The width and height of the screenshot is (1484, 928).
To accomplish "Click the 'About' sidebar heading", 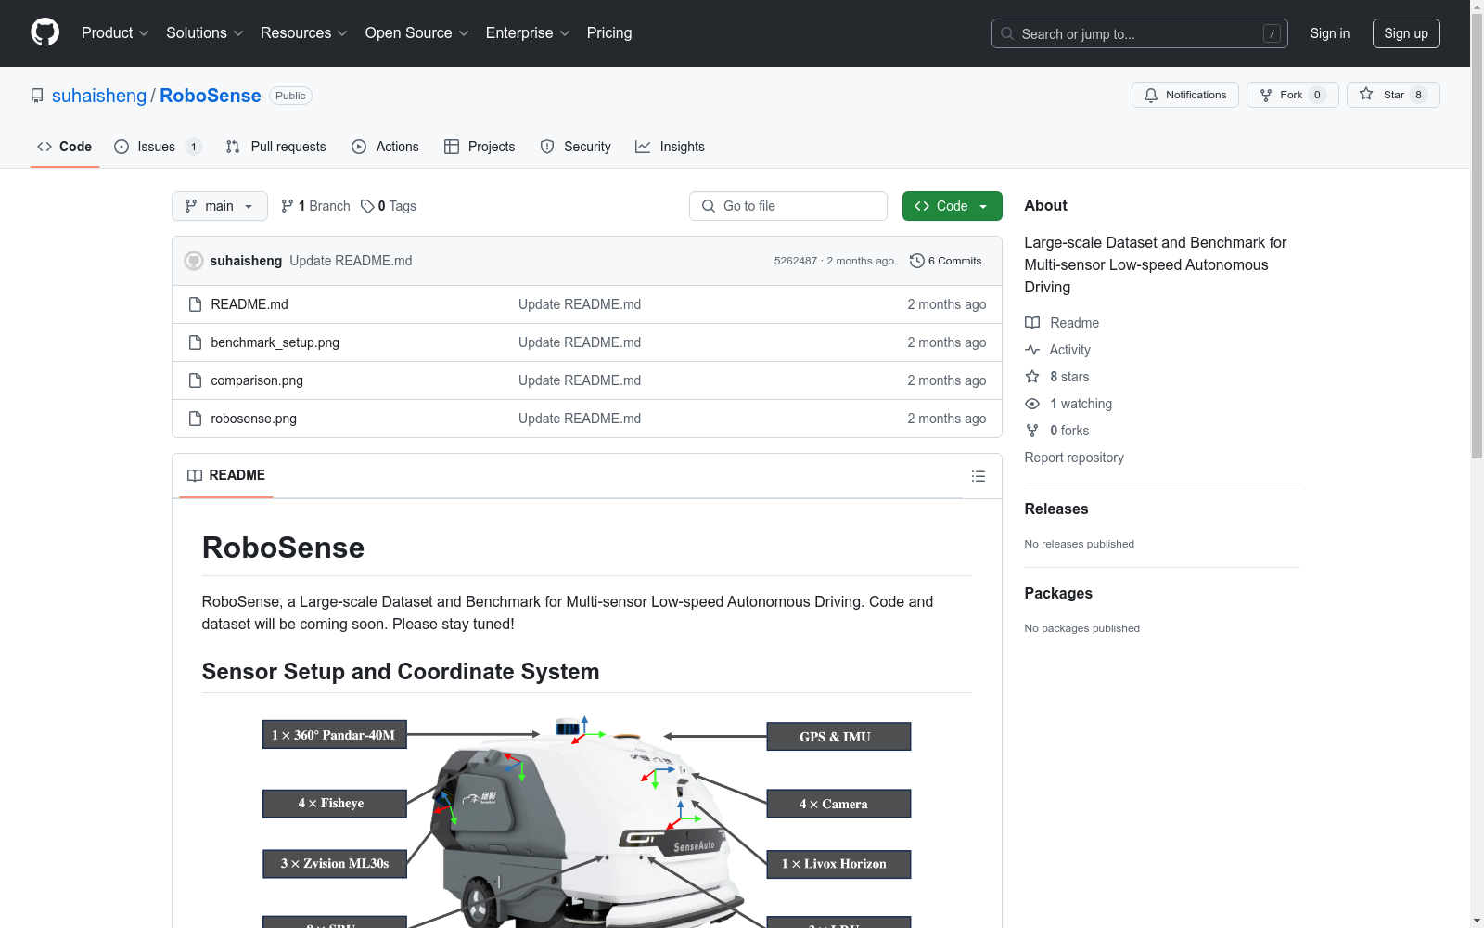I will click(1046, 205).
